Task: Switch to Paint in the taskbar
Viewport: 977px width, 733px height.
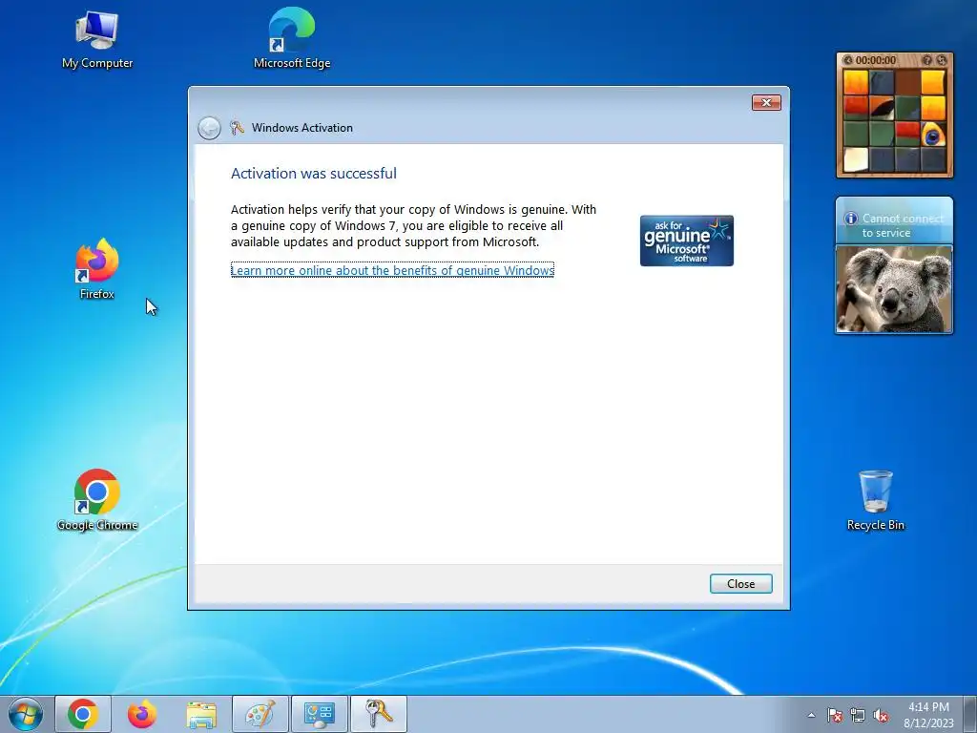Action: pos(260,714)
